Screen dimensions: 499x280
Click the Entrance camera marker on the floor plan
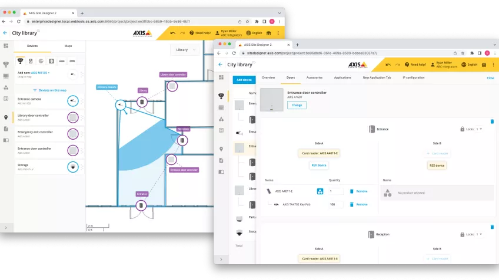(120, 104)
